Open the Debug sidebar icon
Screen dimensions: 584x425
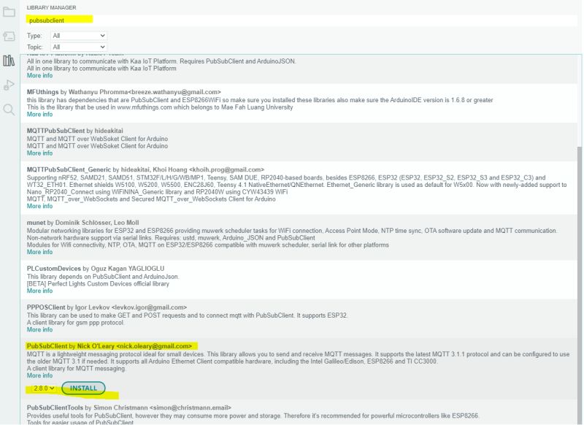click(9, 85)
